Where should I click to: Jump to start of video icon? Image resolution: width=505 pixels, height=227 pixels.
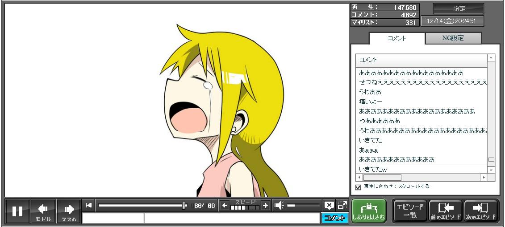(x=88, y=205)
